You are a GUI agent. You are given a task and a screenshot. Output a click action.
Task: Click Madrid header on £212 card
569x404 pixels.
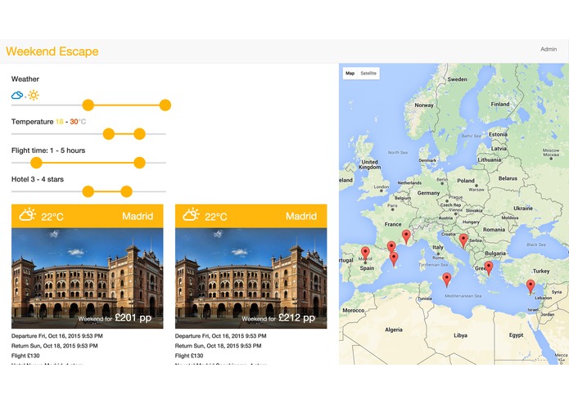(301, 217)
